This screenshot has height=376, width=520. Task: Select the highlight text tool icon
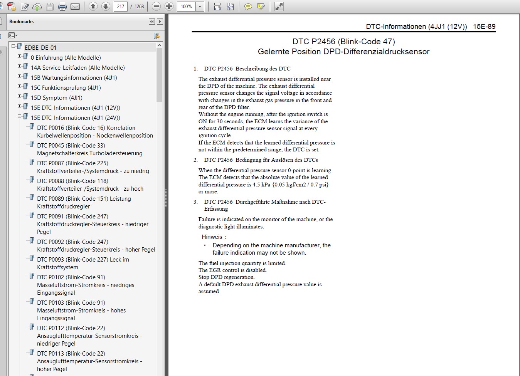pos(261,7)
